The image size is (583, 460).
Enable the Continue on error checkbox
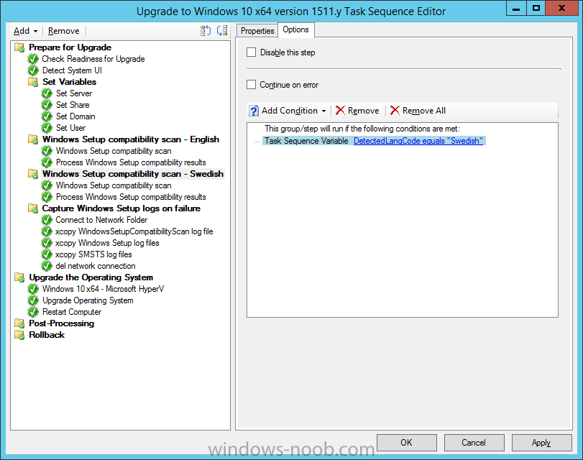[x=252, y=85]
